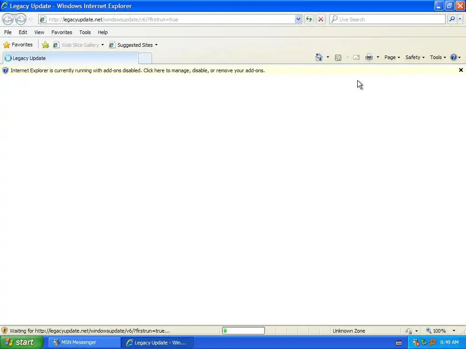
Task: Open the Favorites center star button
Action: pos(18,45)
